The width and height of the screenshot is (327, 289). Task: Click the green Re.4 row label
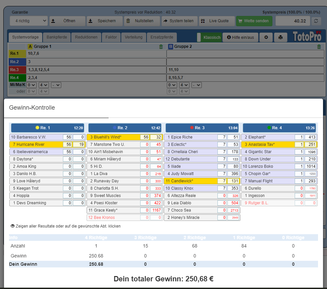(17, 78)
